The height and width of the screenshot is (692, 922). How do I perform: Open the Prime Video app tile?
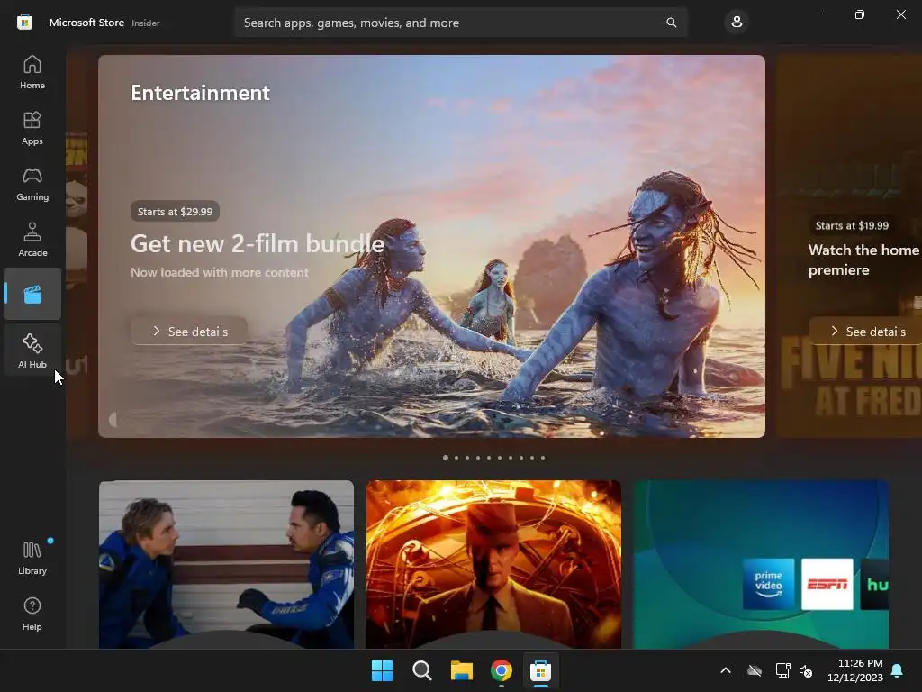(x=769, y=584)
